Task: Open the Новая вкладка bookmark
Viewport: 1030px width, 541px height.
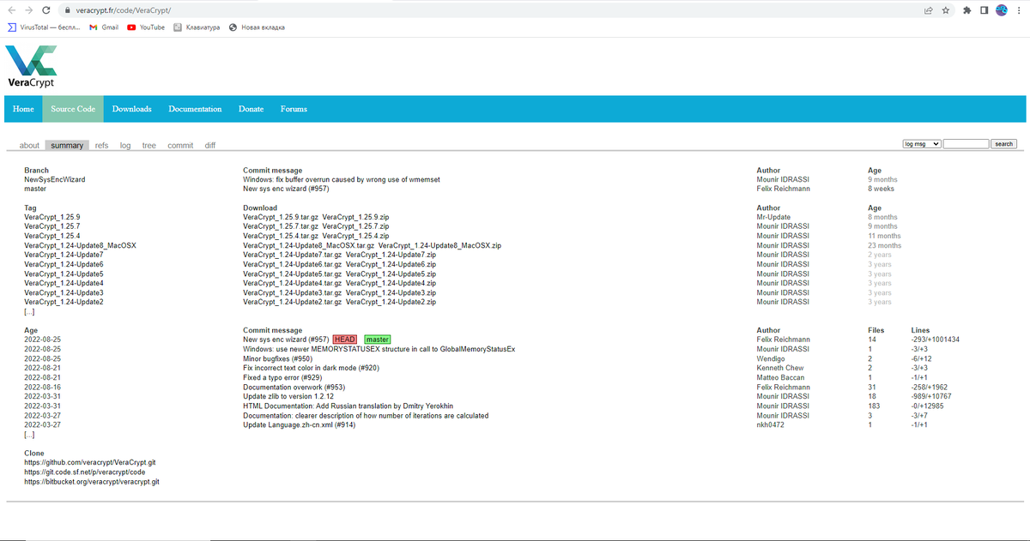Action: [x=257, y=27]
